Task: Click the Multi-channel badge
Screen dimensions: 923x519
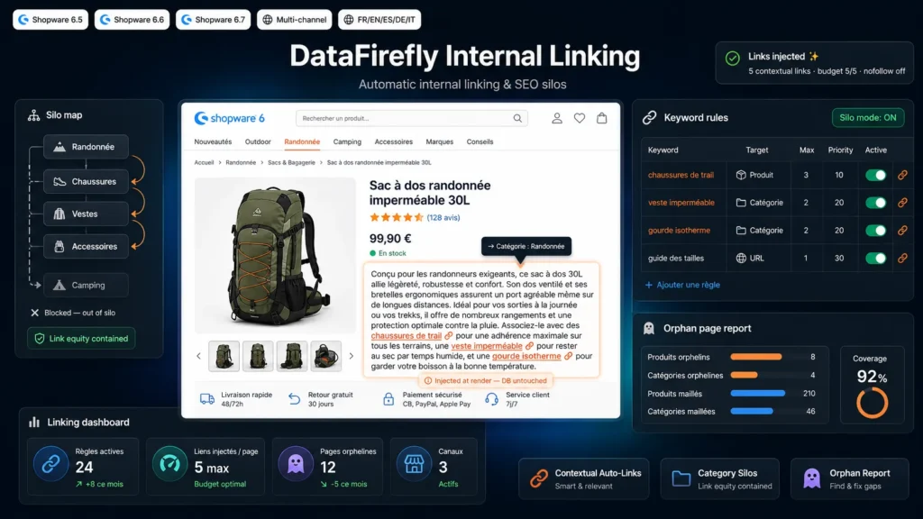Action: point(295,20)
